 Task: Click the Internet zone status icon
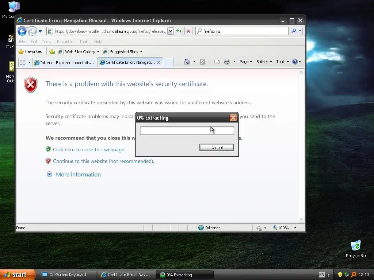[x=201, y=228]
